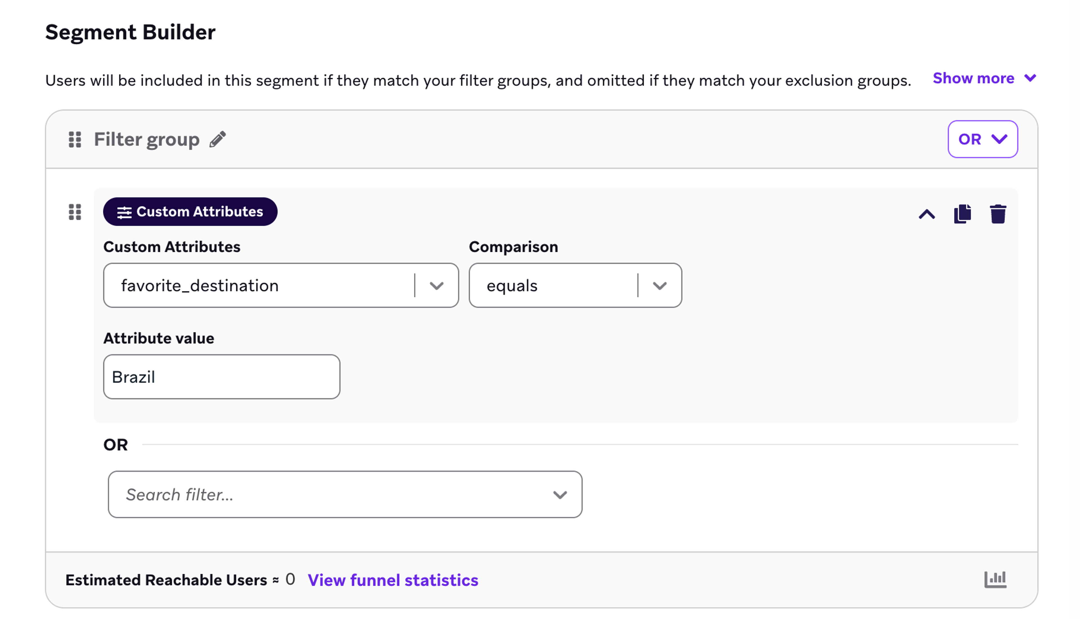The image size is (1080, 619).
Task: Expand the Show more description
Action: click(x=984, y=78)
